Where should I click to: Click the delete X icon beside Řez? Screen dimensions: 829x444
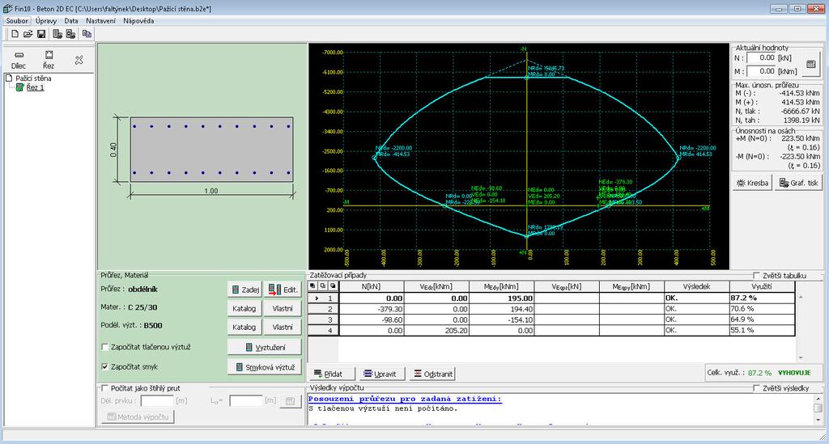click(79, 60)
